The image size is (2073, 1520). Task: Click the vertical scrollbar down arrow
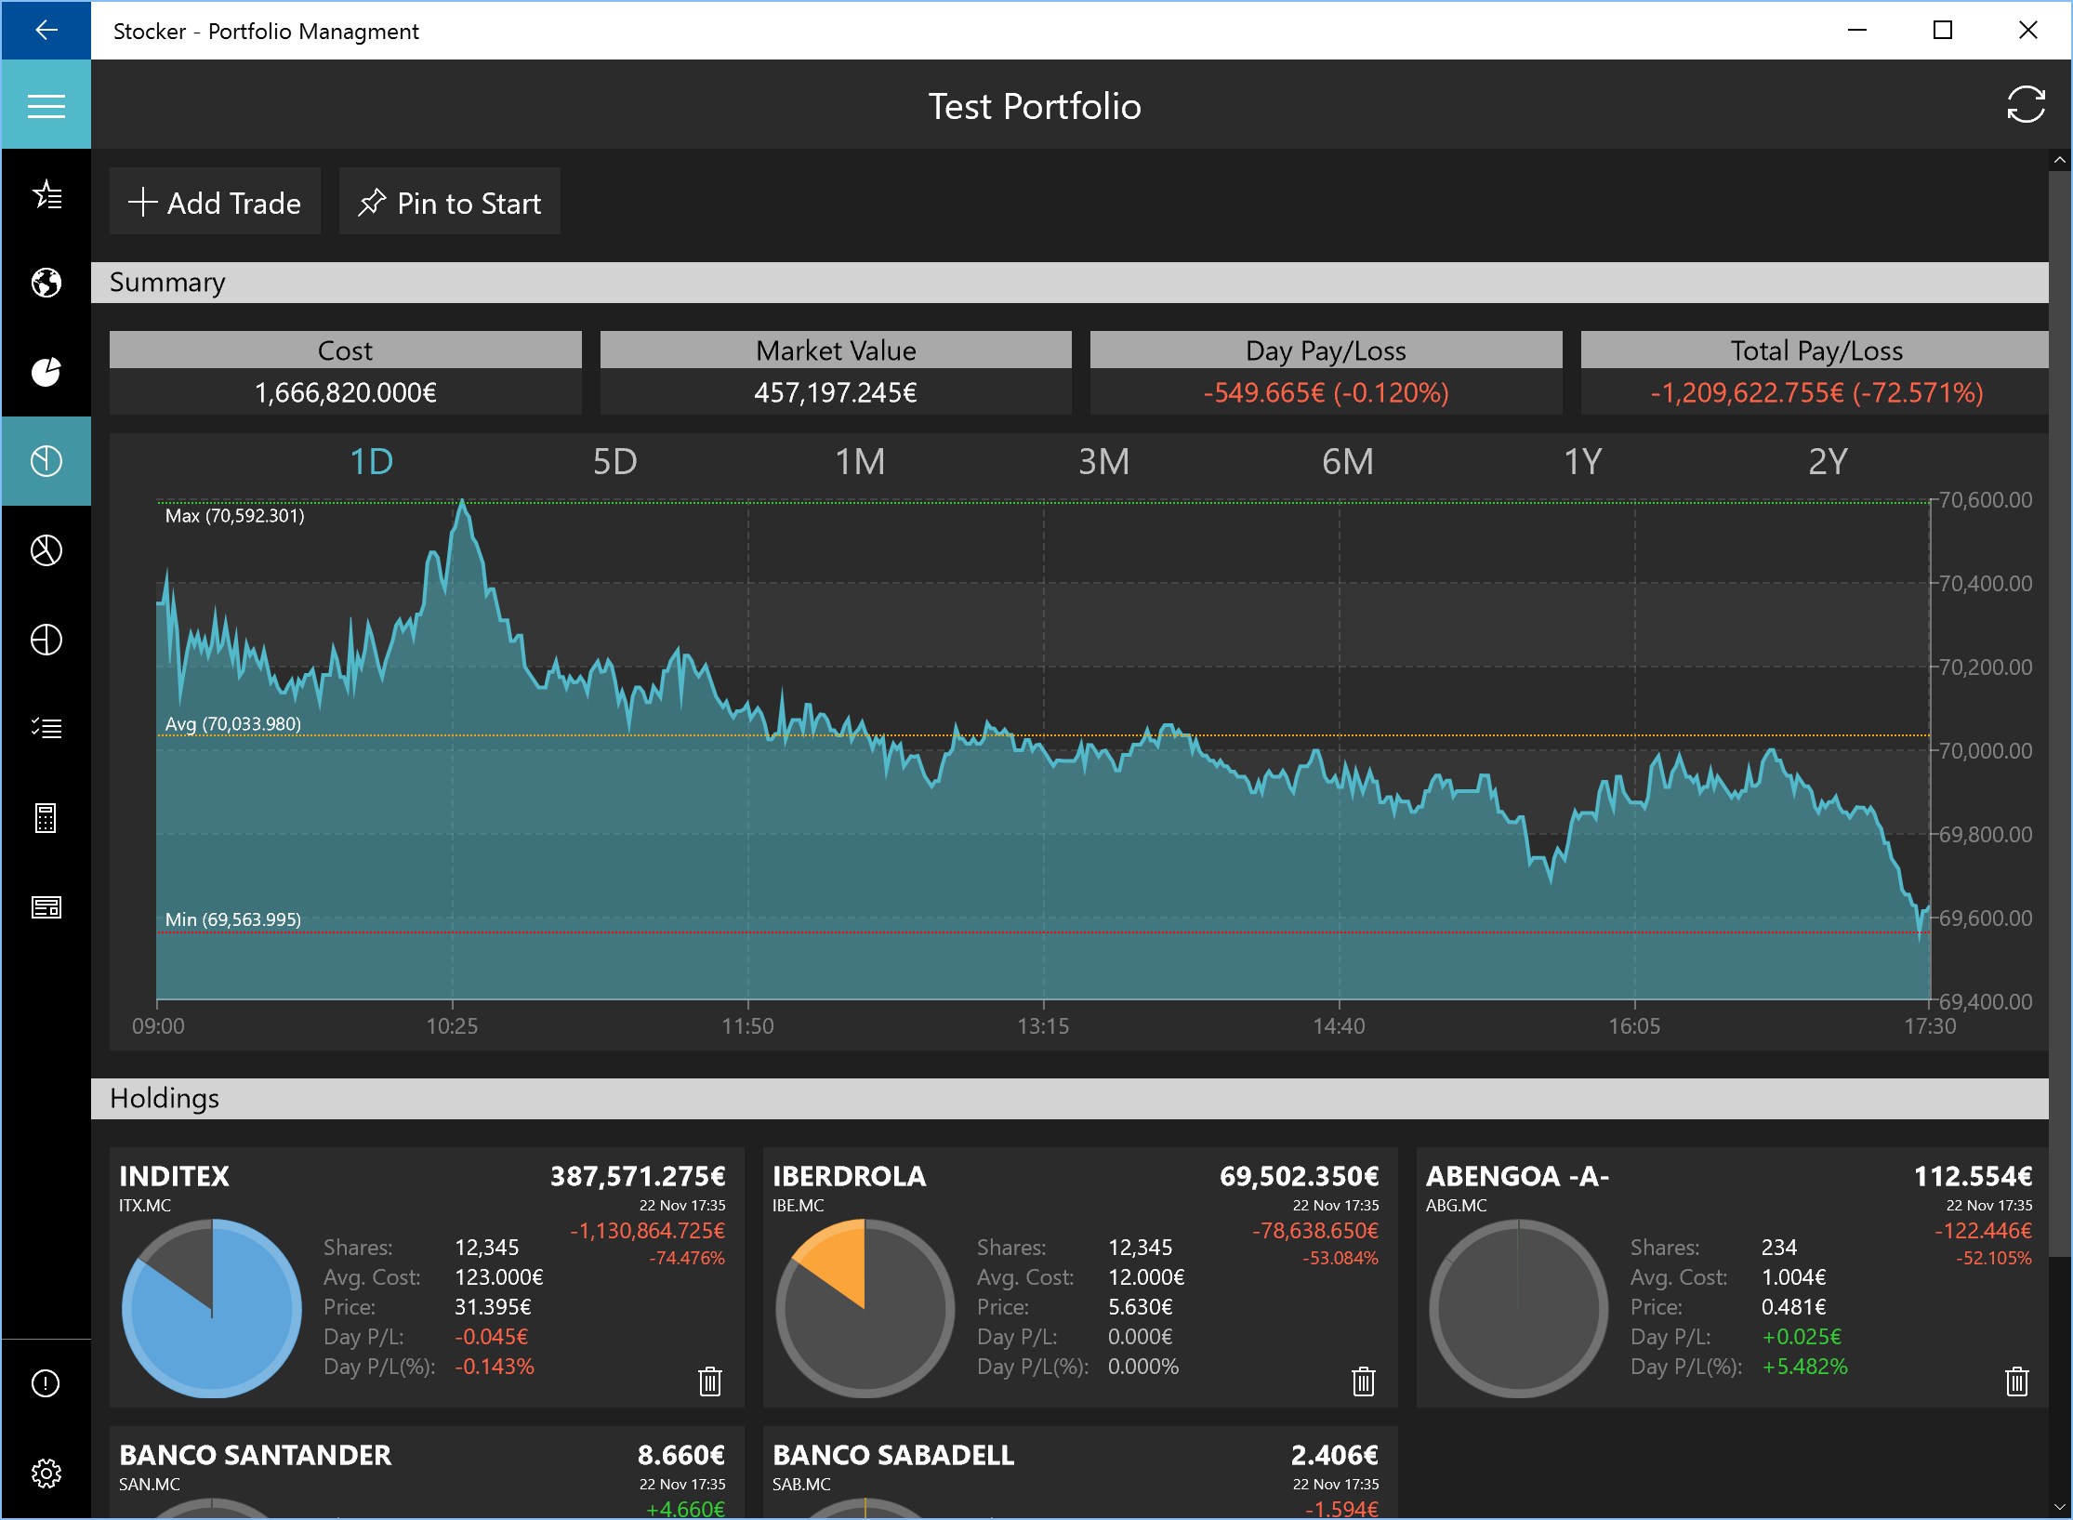click(2060, 1507)
